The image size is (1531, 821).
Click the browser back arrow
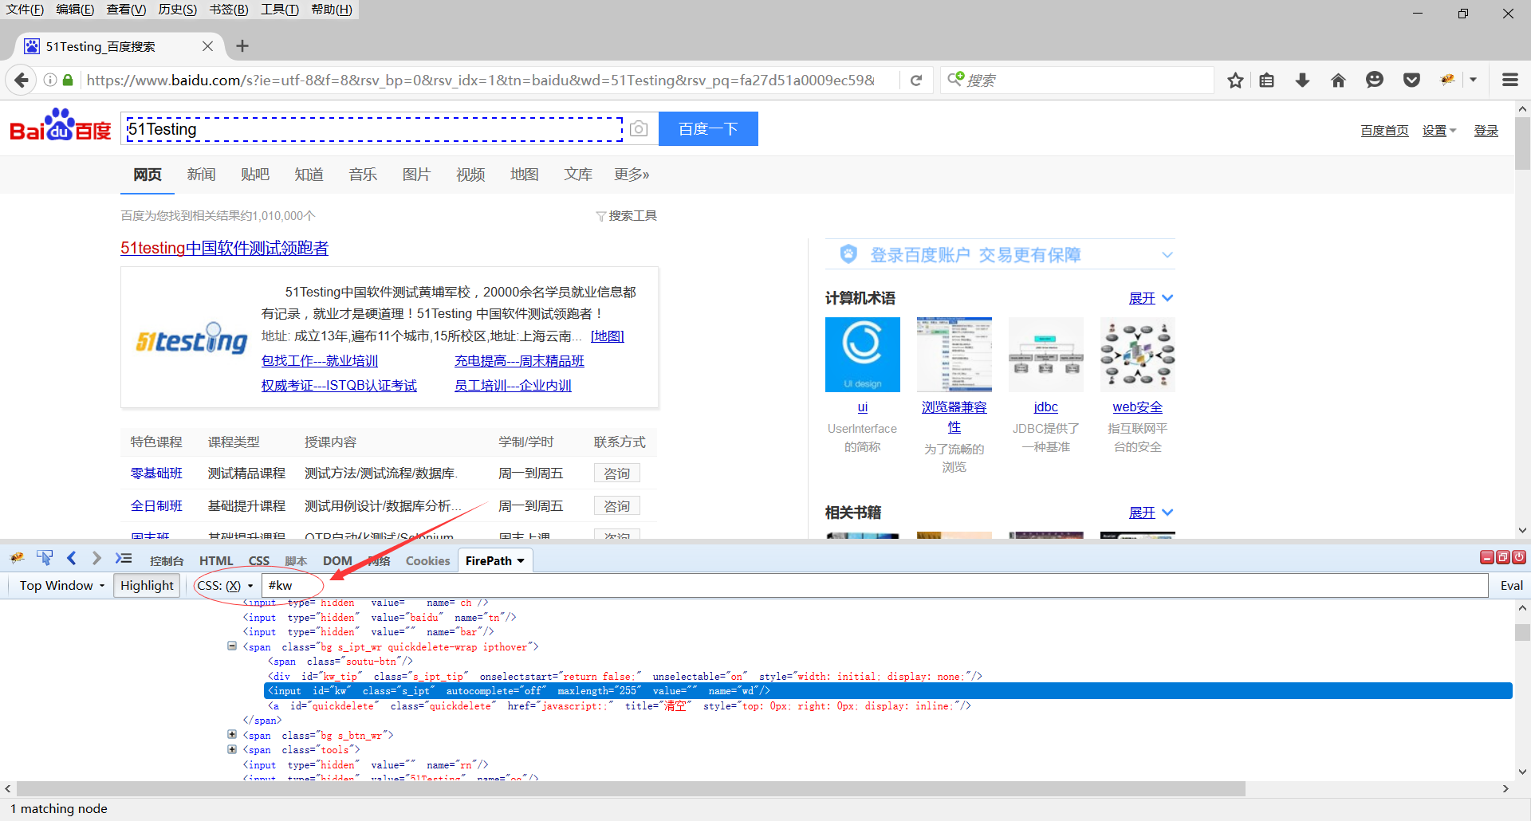tap(22, 80)
